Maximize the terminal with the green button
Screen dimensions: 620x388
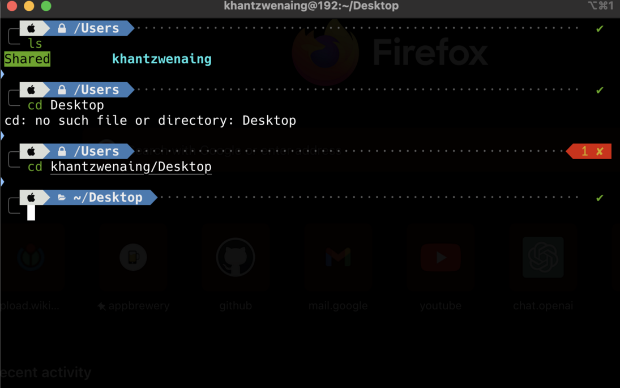tap(46, 6)
